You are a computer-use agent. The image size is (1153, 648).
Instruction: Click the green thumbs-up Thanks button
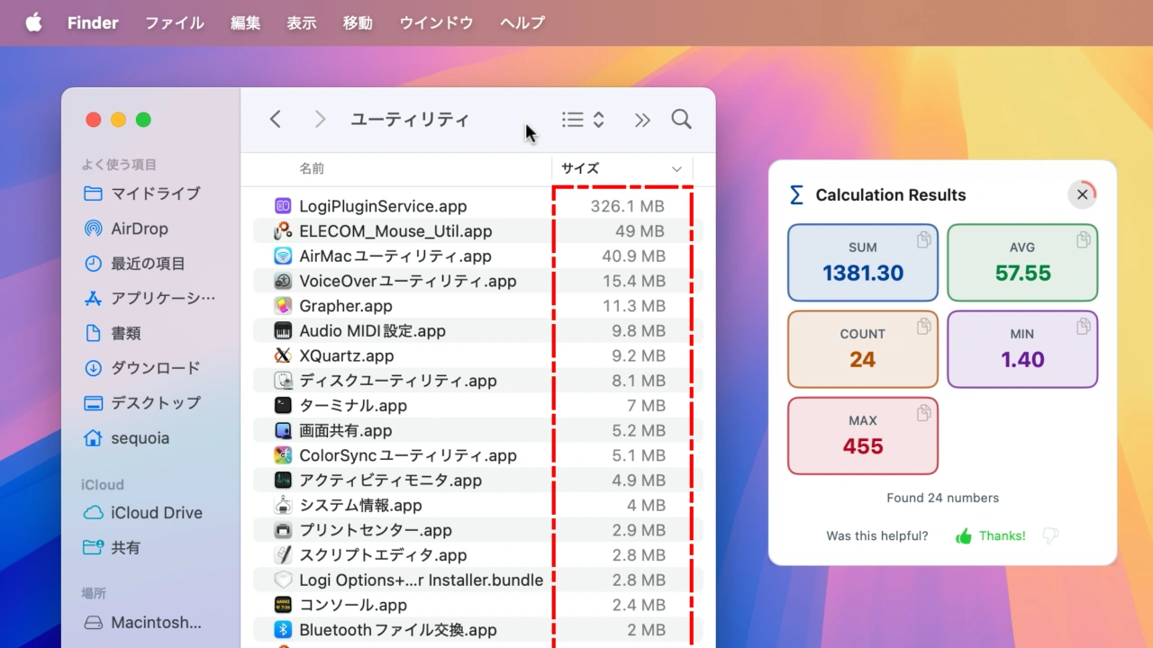click(990, 535)
